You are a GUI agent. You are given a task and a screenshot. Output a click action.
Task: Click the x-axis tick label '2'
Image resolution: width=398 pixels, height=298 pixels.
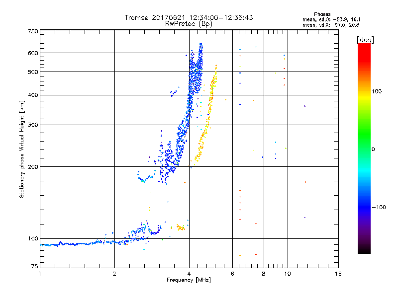[x=114, y=274]
